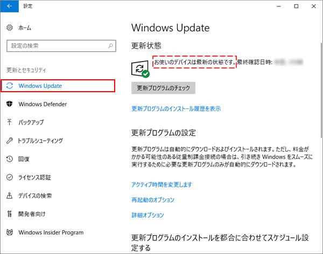Open the ホーム menu item
The image size is (323, 254).
[x=25, y=28]
